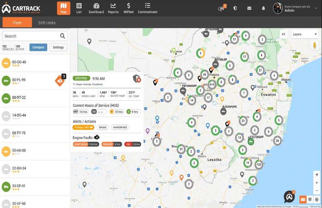322x208 pixels.
Task: Click the LIGHT BULB 150 Km fault bar
Action: click(x=86, y=144)
